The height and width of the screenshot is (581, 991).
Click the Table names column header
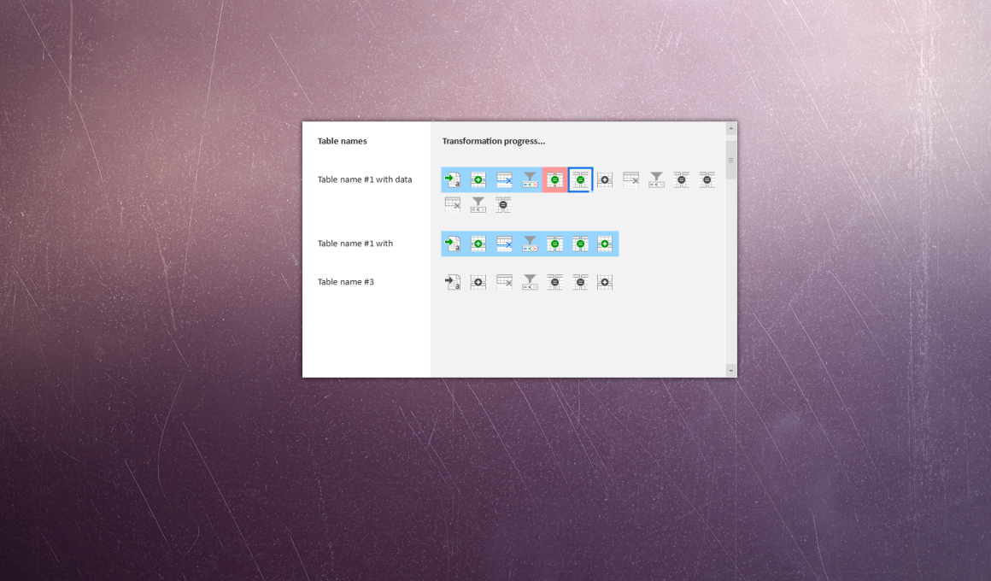coord(341,141)
